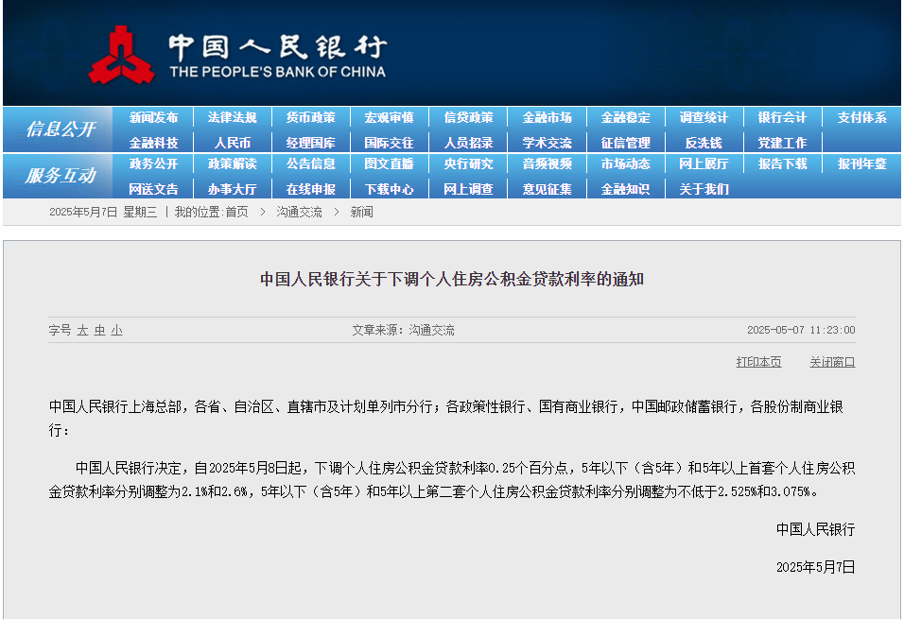904x619 pixels.
Task: Navigate to 反洗钱 page
Action: click(x=704, y=142)
